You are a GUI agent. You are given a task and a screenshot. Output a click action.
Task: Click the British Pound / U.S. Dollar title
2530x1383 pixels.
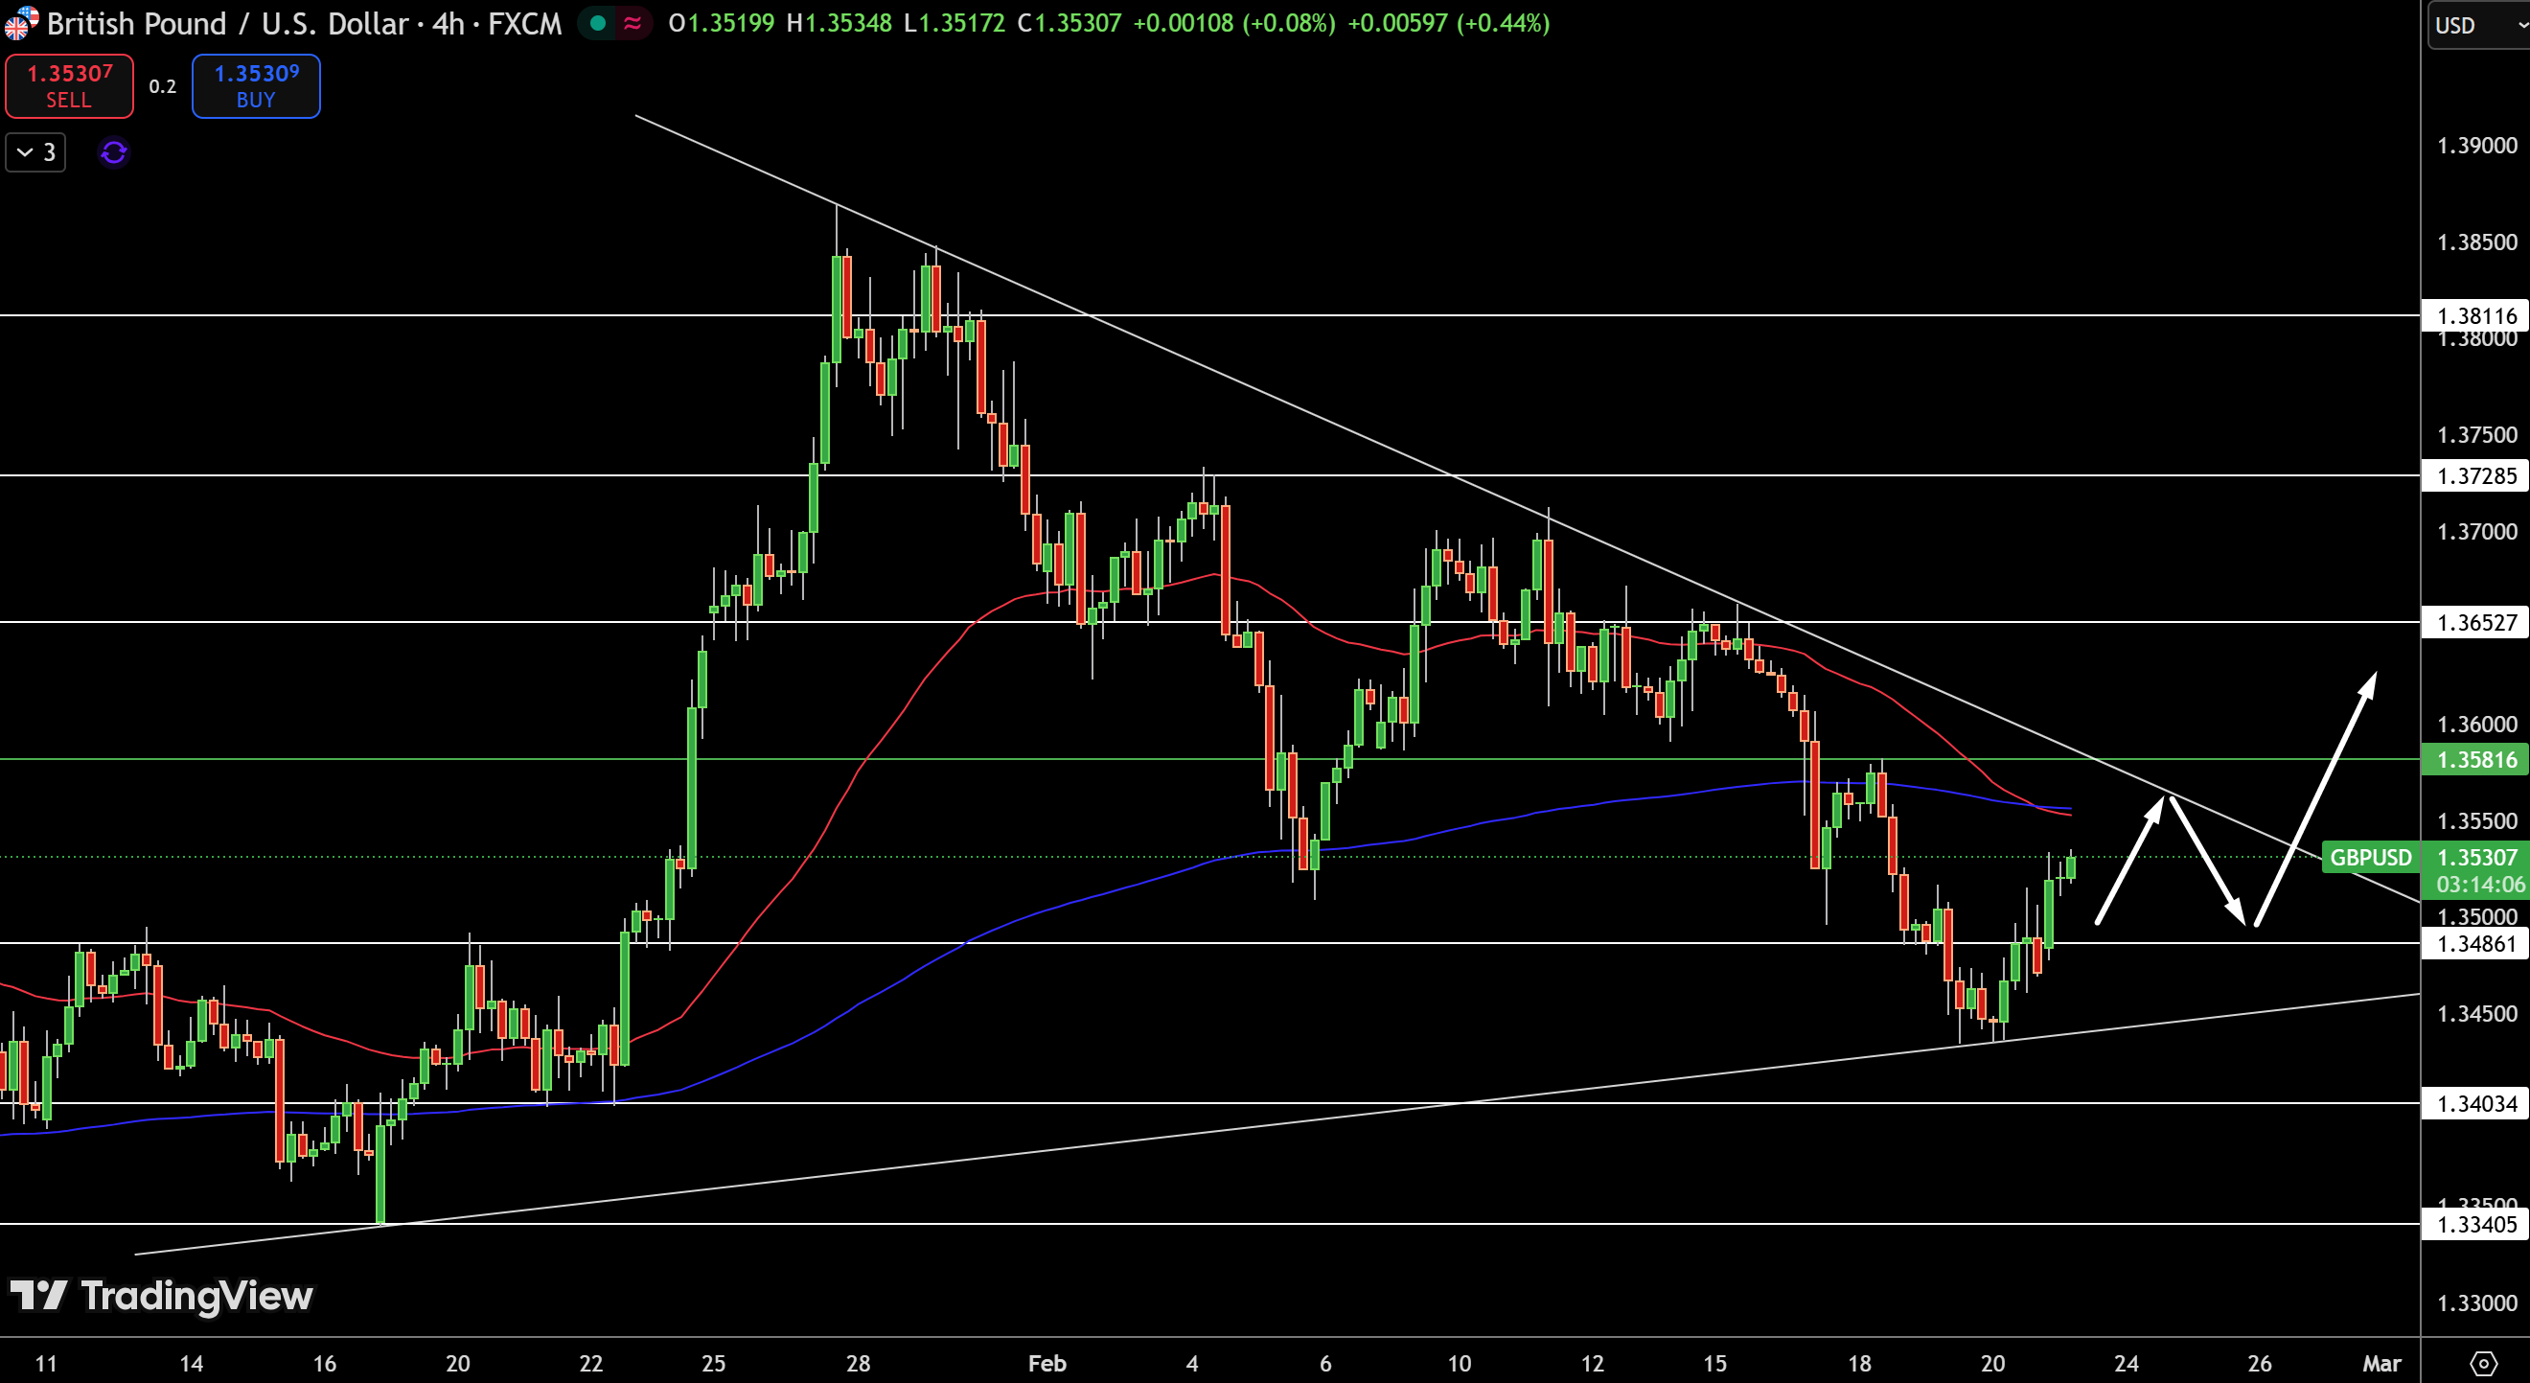(227, 23)
